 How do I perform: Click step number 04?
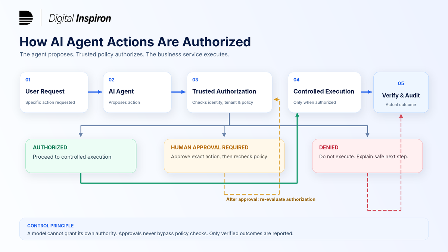(x=296, y=80)
